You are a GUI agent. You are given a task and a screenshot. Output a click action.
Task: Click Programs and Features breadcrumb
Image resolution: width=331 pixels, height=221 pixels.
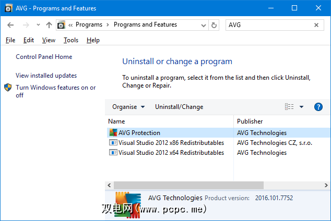click(x=145, y=24)
